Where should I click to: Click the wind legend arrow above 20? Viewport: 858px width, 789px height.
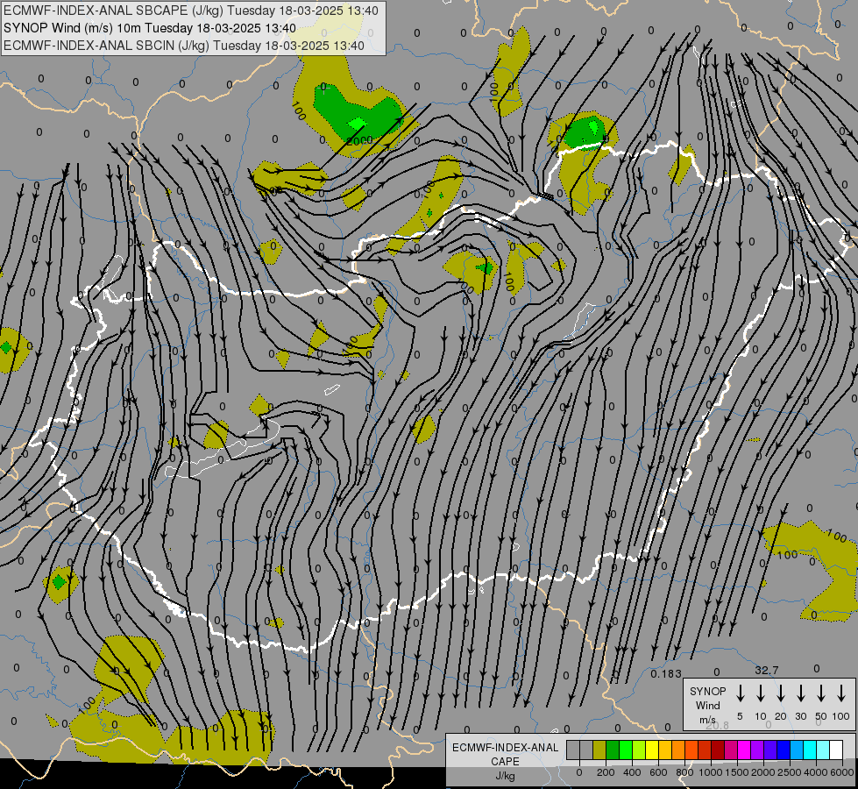point(781,693)
